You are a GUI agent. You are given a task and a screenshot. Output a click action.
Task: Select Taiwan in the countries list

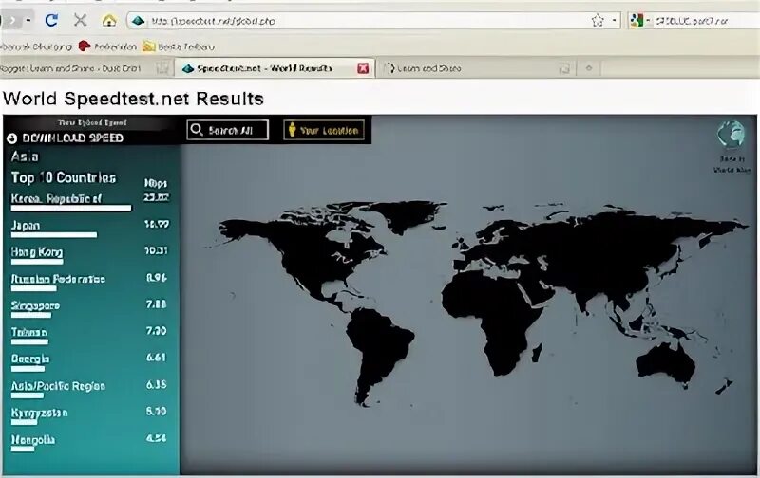tap(29, 332)
